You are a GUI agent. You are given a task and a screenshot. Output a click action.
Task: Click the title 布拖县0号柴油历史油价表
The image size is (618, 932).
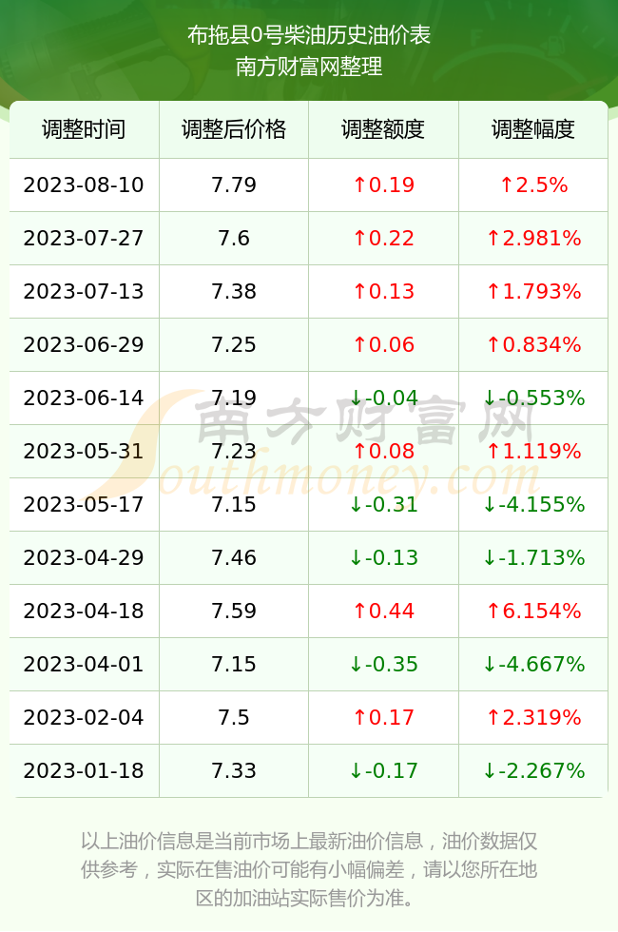309,35
